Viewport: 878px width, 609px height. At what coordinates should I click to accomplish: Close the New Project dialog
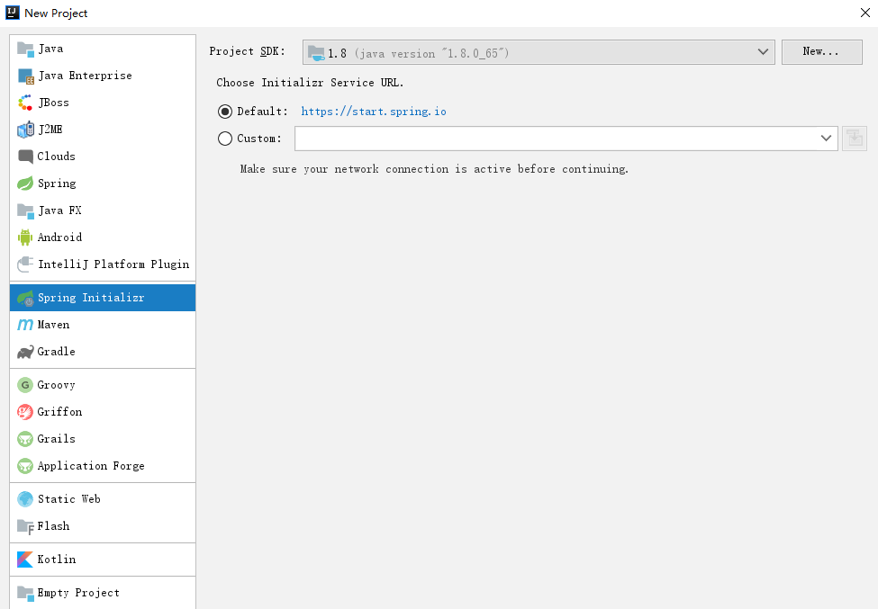click(x=864, y=13)
